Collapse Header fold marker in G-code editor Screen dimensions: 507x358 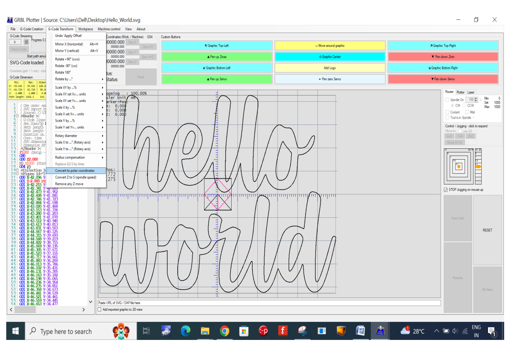point(18,116)
